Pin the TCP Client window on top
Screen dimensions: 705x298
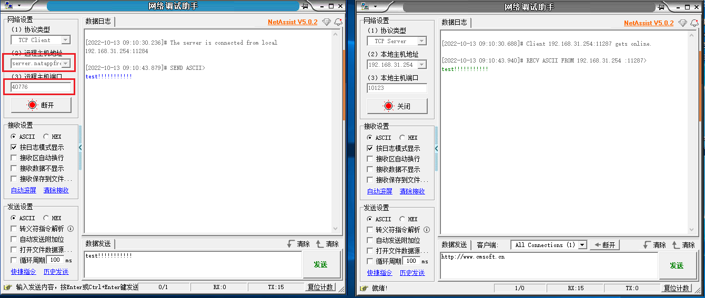[x=305, y=6]
